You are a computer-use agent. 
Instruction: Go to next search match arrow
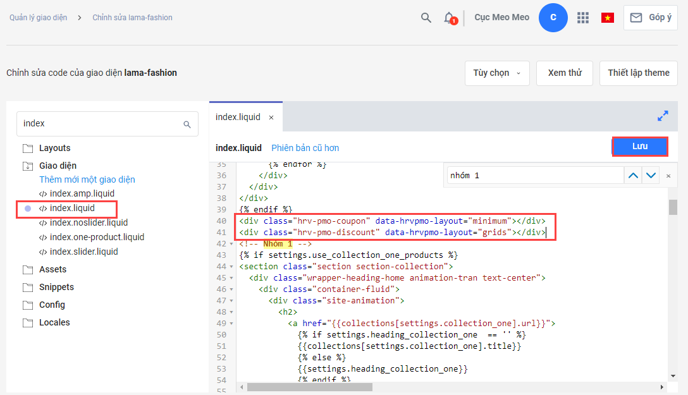651,176
